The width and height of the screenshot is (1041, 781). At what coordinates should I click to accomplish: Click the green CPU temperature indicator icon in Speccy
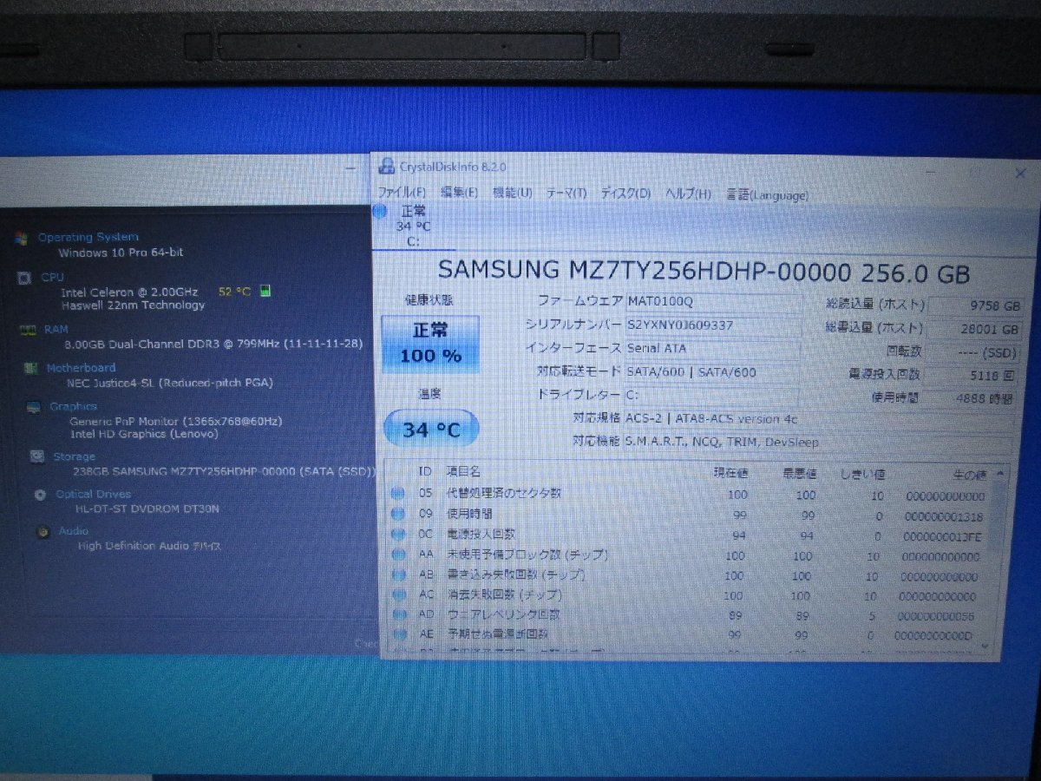(265, 292)
